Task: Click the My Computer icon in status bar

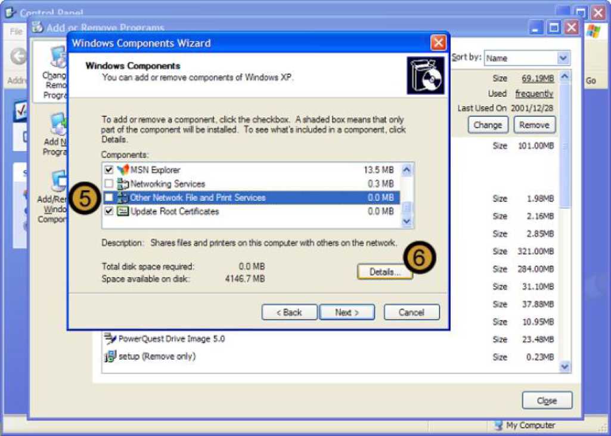Action: point(499,425)
